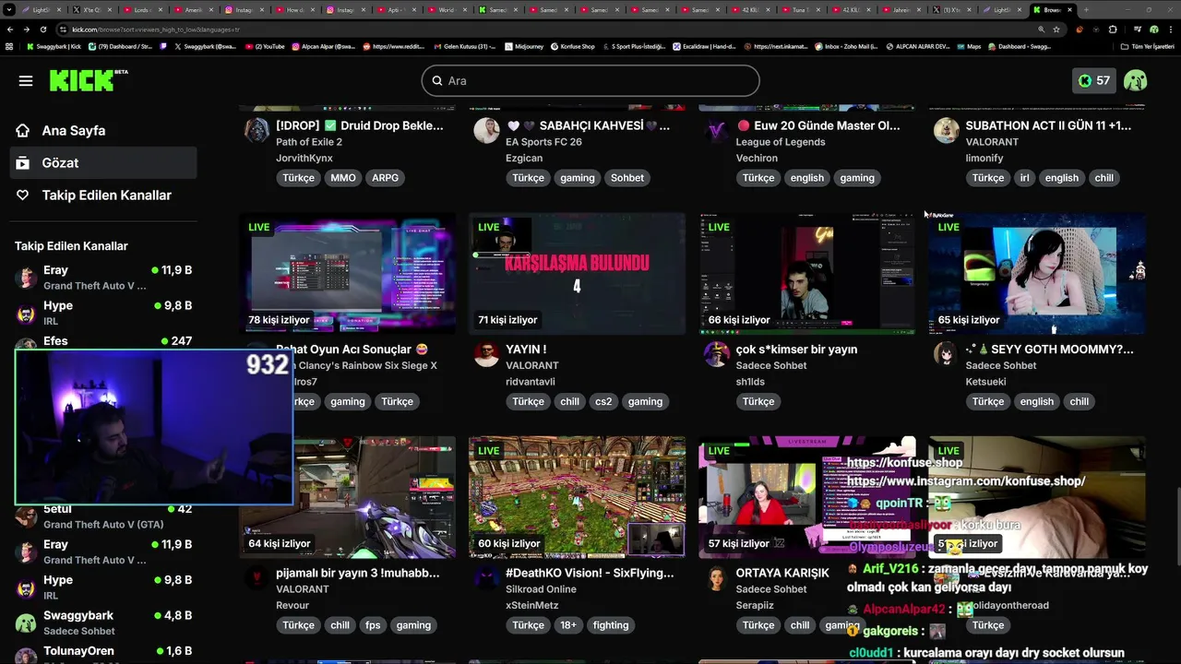This screenshot has height=664, width=1181.
Task: Open Ketsueki channel avatar
Action: pos(946,354)
